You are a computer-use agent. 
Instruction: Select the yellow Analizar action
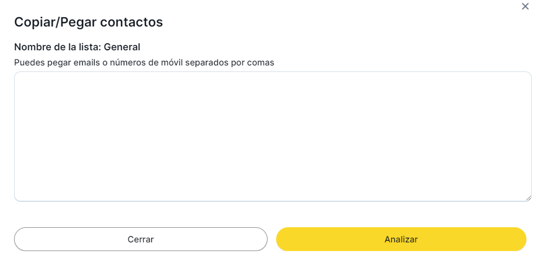[401, 239]
